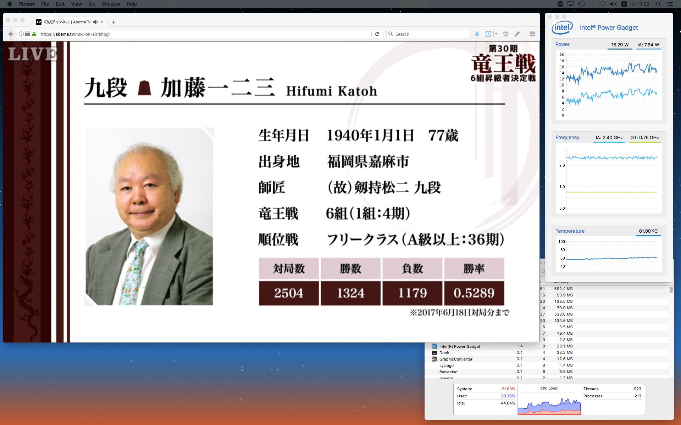Click the shield icon in toolbar

506,34
